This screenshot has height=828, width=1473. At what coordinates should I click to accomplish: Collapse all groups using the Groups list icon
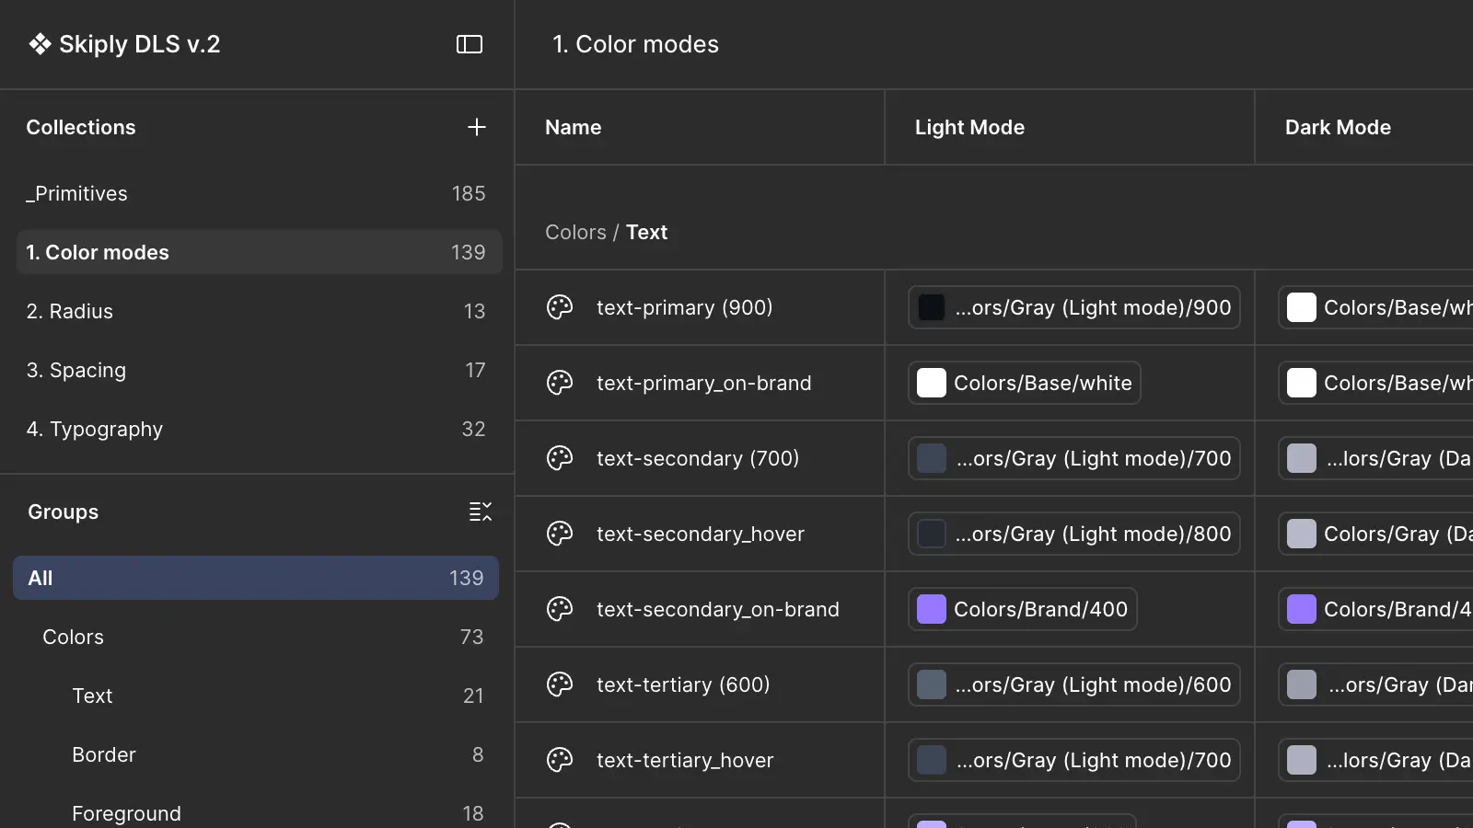481,512
